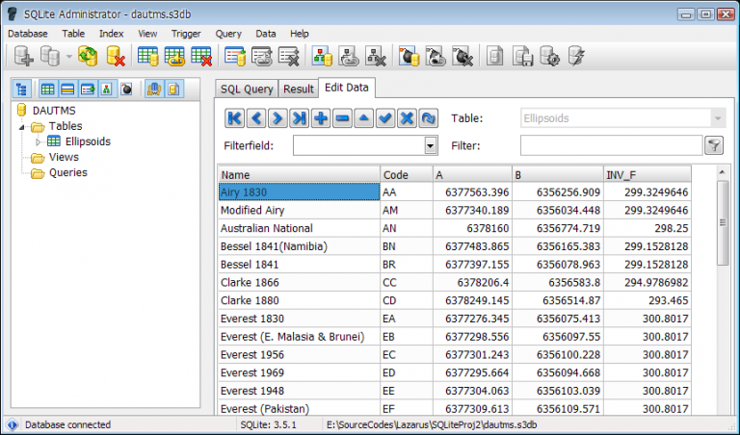Insert a new record with plus button
This screenshot has width=740, height=435.
point(321,118)
